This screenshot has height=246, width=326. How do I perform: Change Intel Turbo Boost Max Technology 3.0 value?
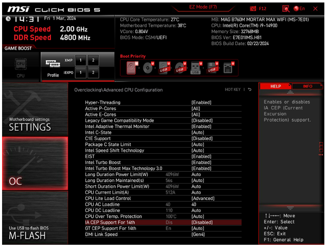[x=201, y=169]
